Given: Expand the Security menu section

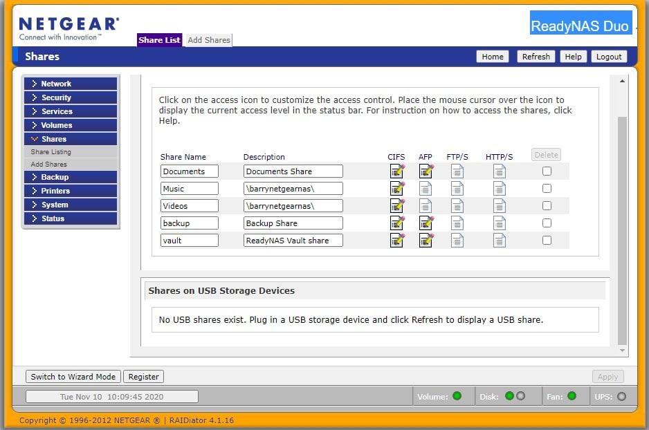Looking at the screenshot, I should [x=71, y=97].
